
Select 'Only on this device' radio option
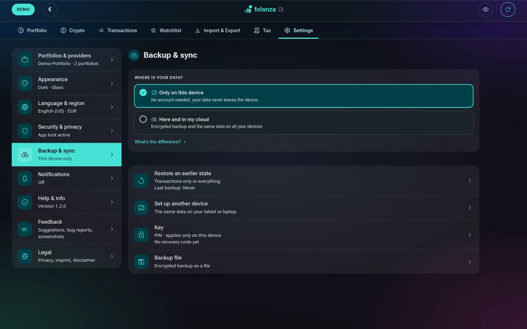[304, 96]
